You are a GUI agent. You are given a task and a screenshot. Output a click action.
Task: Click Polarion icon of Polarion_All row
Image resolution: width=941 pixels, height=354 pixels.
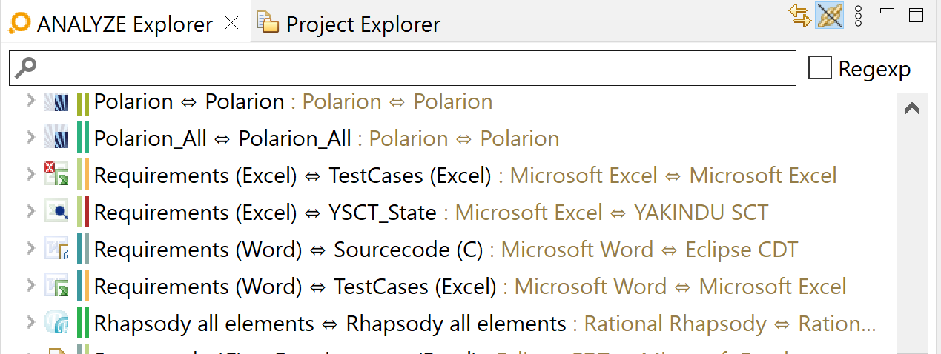click(x=56, y=138)
